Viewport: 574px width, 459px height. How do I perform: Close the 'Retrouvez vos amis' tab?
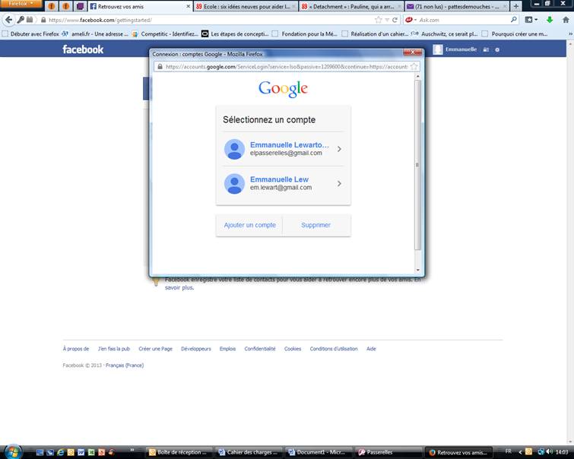pos(188,7)
